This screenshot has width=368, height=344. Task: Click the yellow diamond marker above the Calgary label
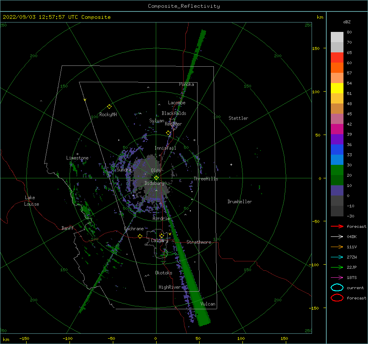coord(162,236)
